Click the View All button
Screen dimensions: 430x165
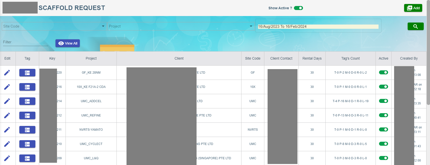(68, 43)
